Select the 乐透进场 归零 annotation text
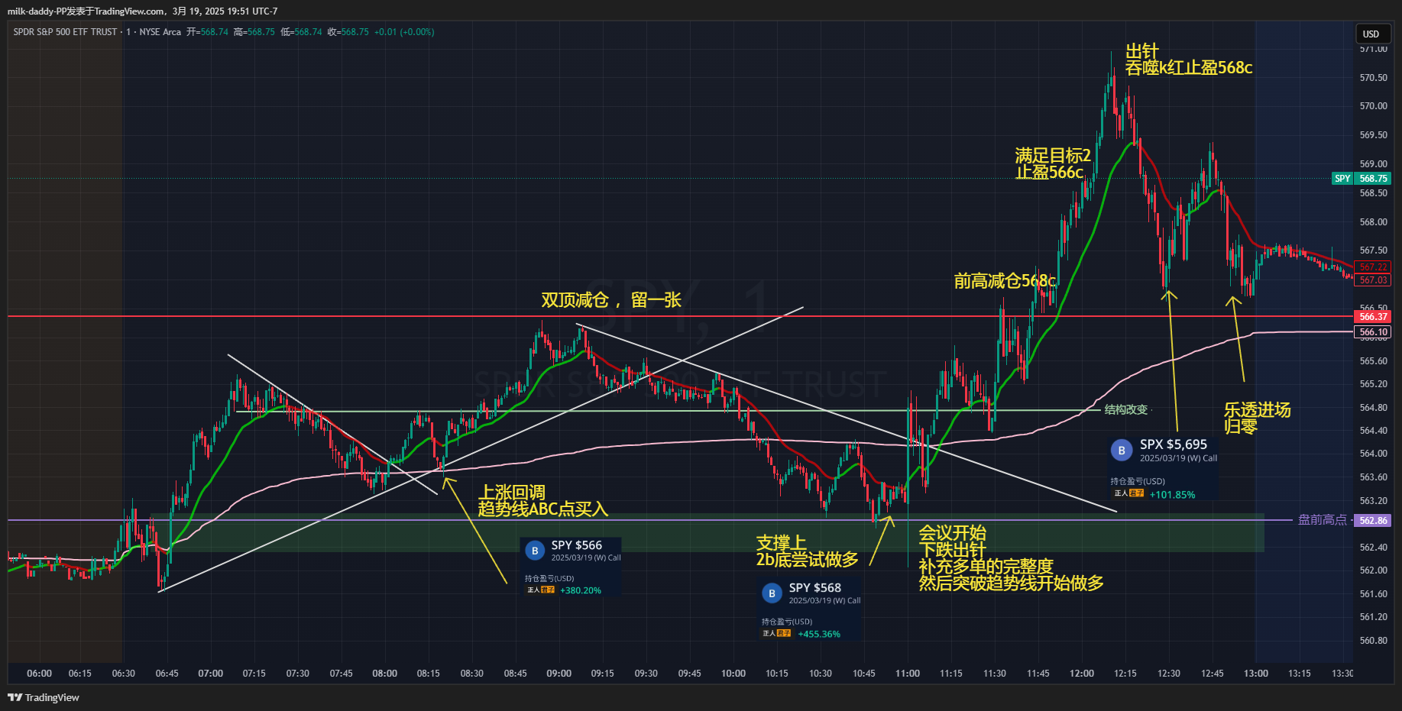The height and width of the screenshot is (711, 1402). 1257,418
